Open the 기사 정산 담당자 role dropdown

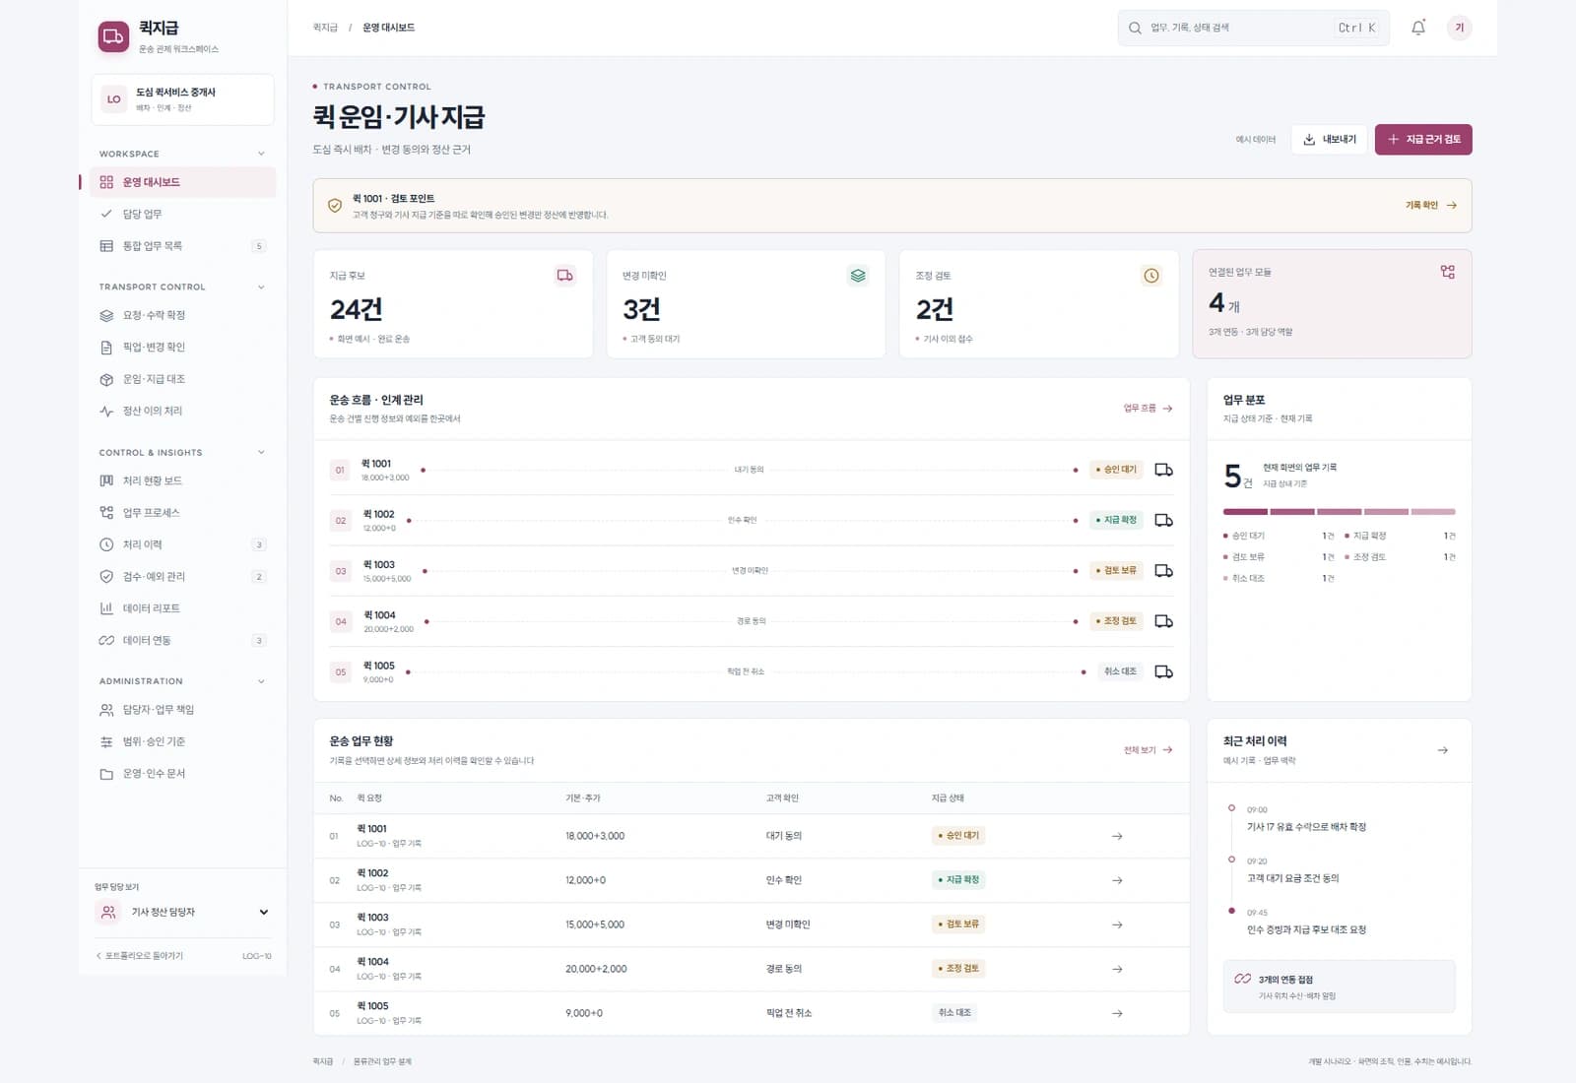pos(182,912)
